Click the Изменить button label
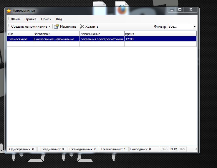The height and width of the screenshot is (168, 217). [x=68, y=26]
